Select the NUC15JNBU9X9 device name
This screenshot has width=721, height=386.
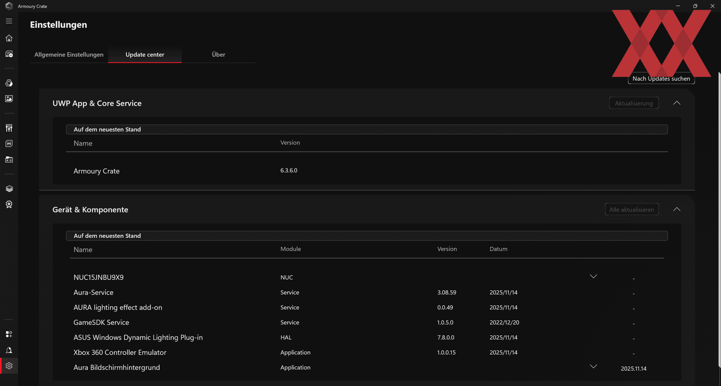[x=98, y=277]
